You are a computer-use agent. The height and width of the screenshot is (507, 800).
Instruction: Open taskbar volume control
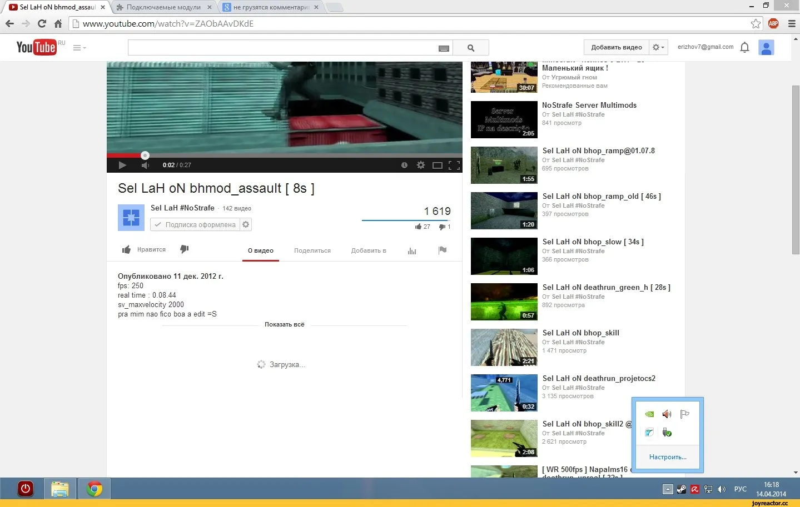pos(722,489)
